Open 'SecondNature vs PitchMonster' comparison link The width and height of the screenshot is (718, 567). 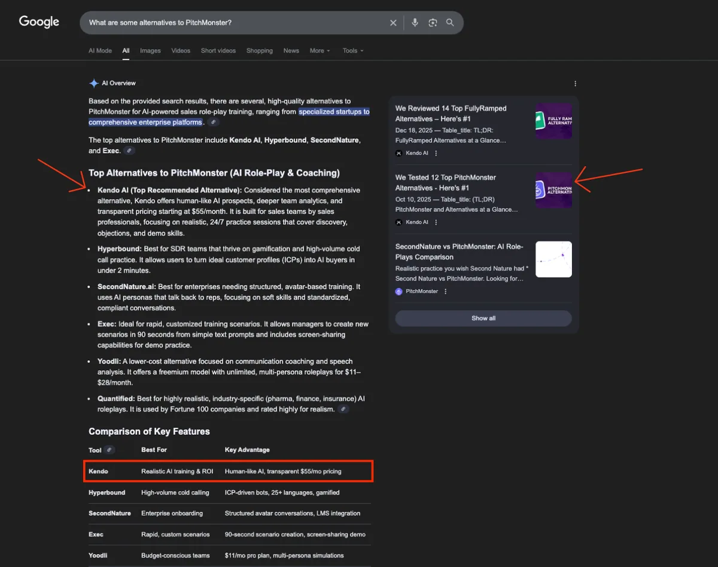460,252
